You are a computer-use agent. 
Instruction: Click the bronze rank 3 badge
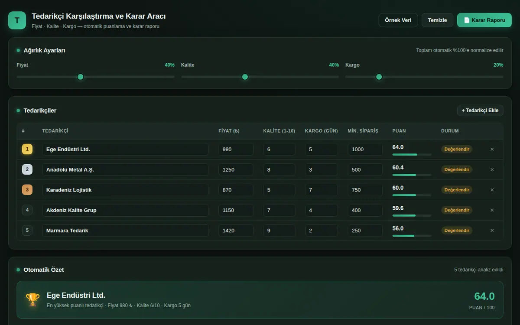coord(27,190)
